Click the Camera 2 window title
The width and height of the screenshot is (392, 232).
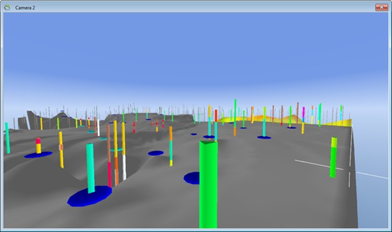click(x=25, y=8)
